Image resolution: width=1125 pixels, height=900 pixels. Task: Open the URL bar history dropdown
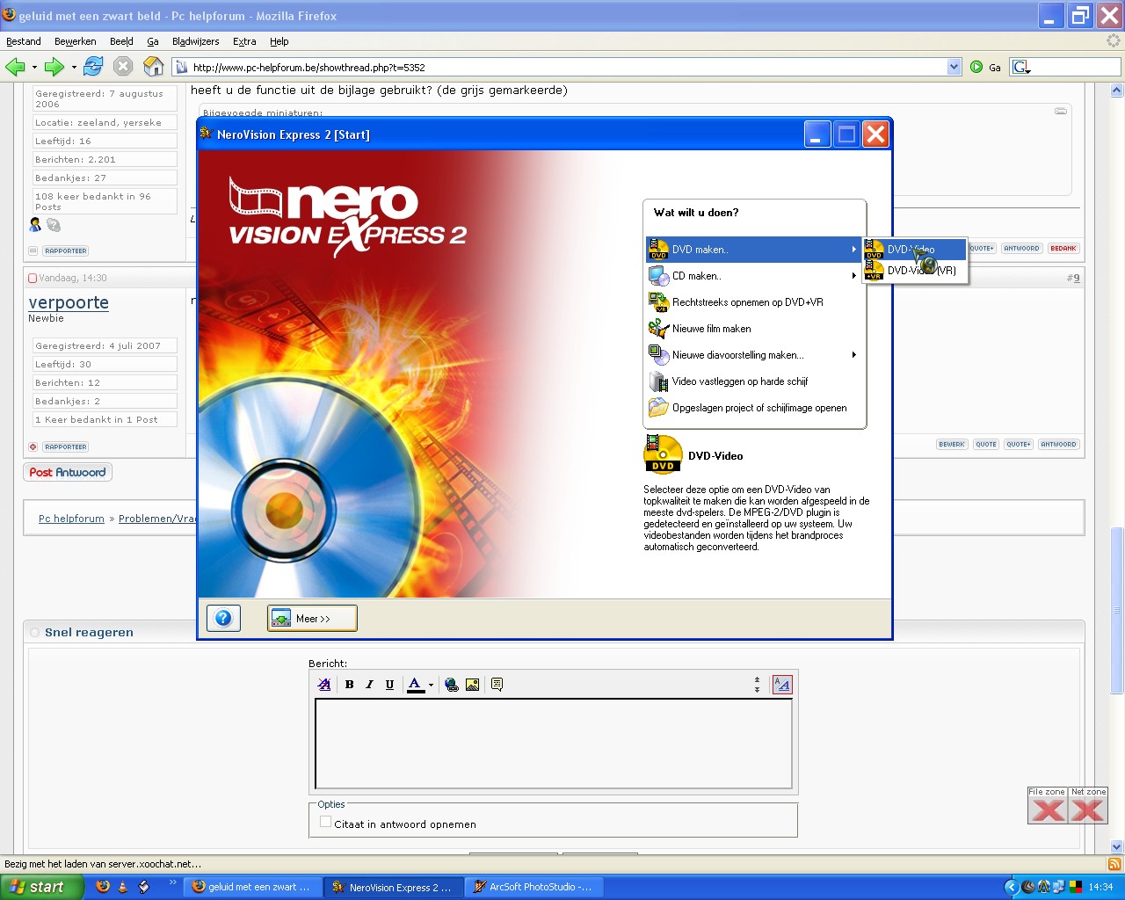tap(954, 67)
